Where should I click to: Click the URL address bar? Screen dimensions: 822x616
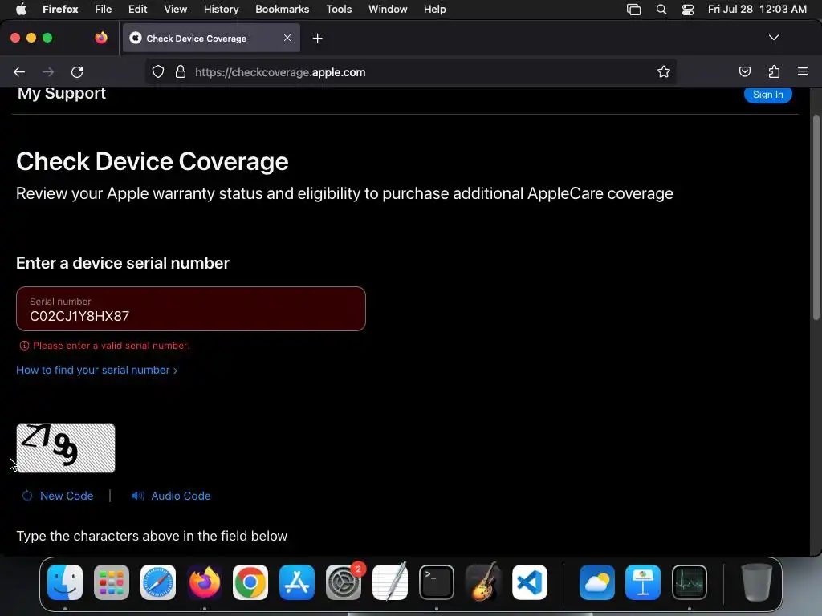coord(409,72)
